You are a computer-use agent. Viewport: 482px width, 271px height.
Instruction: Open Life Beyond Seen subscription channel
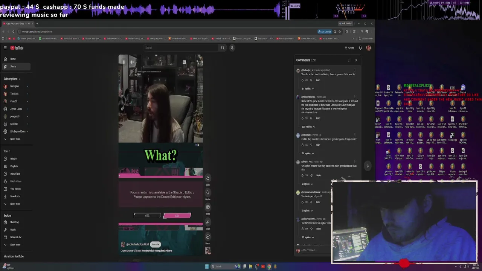pyautogui.click(x=15, y=131)
